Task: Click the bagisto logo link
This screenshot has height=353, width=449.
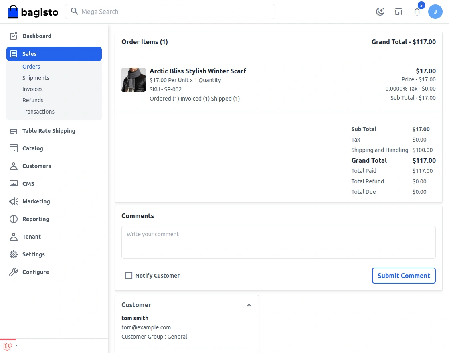Action: (33, 12)
